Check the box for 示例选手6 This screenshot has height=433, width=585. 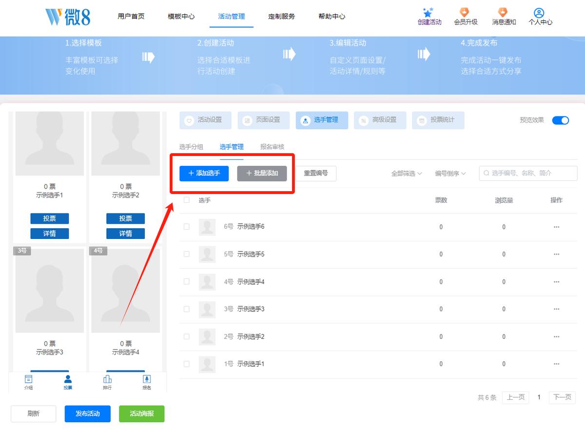[187, 227]
